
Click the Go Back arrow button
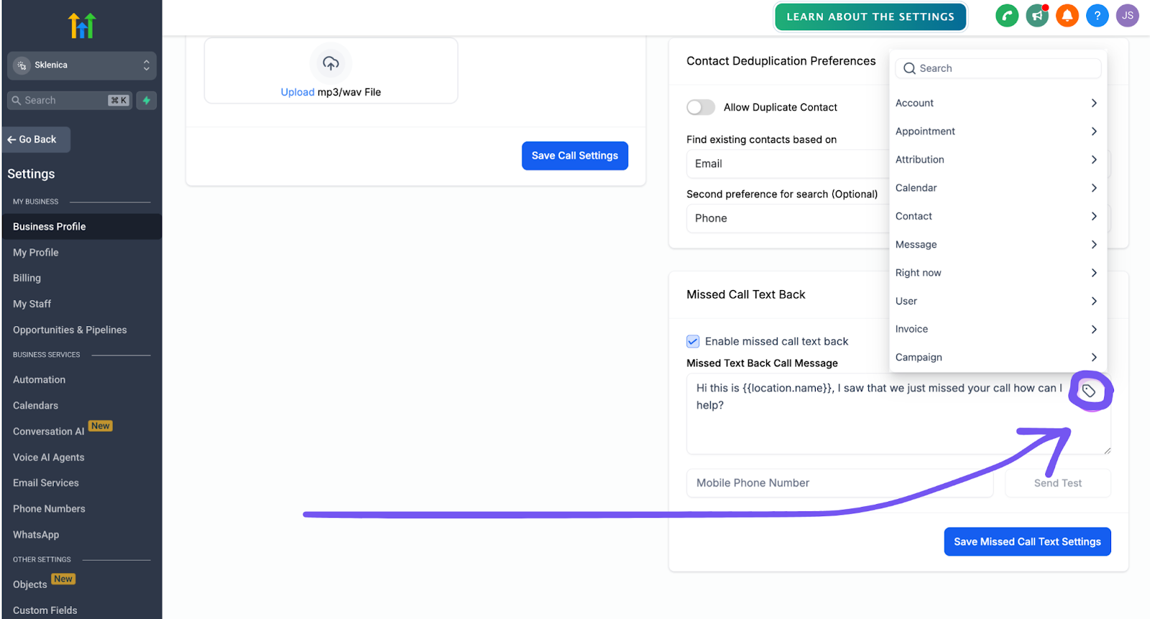37,139
